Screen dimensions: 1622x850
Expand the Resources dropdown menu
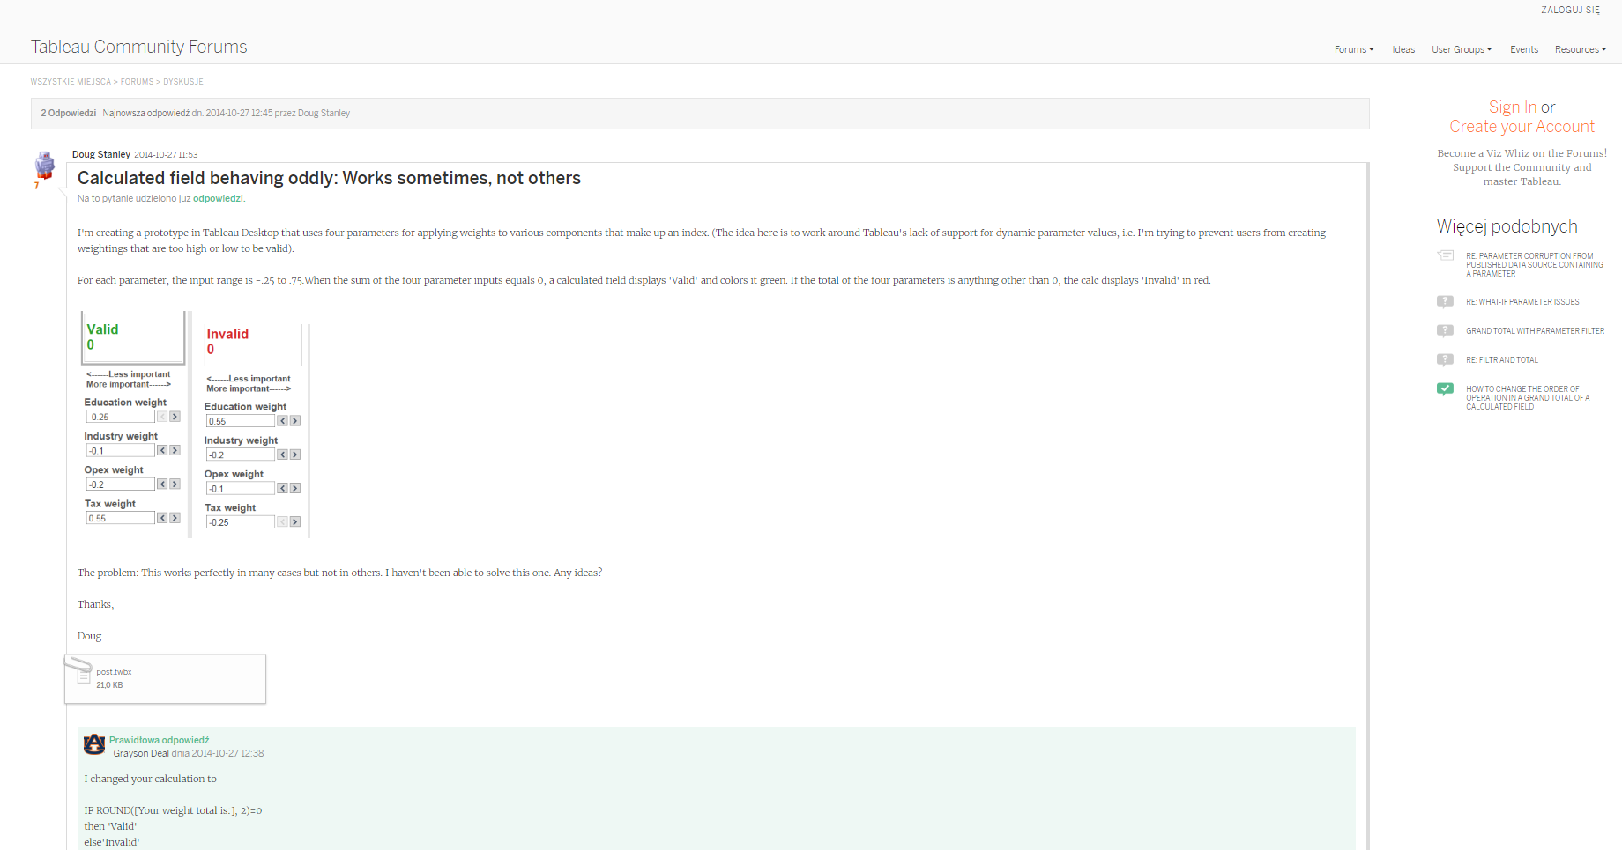1580,50
